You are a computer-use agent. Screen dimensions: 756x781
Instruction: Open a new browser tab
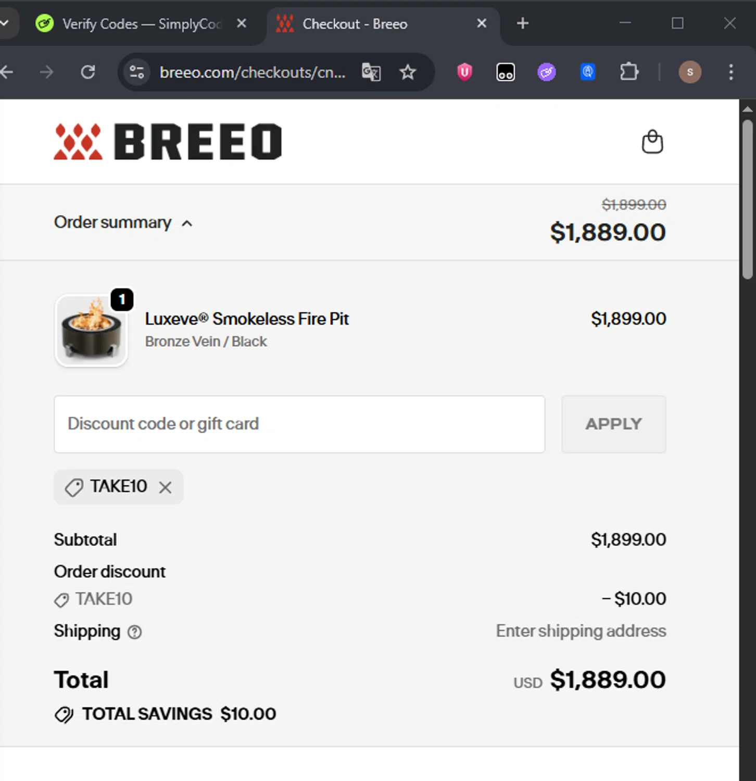(x=523, y=23)
